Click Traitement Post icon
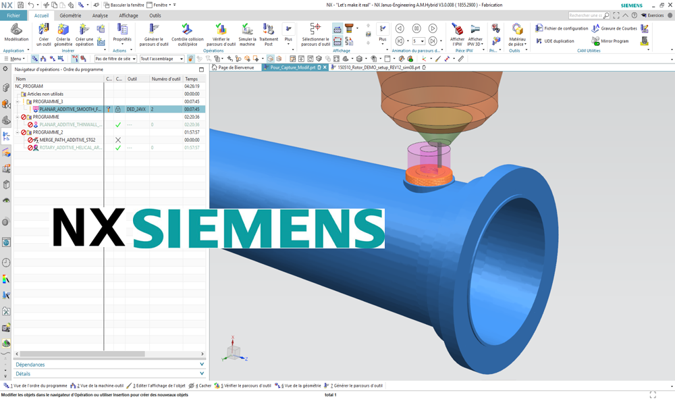 (x=269, y=34)
